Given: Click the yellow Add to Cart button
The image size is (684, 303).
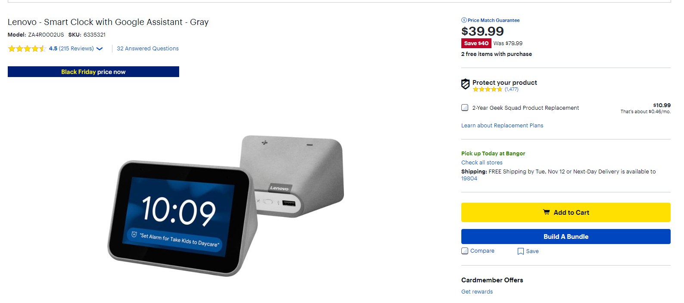Looking at the screenshot, I should click(566, 212).
